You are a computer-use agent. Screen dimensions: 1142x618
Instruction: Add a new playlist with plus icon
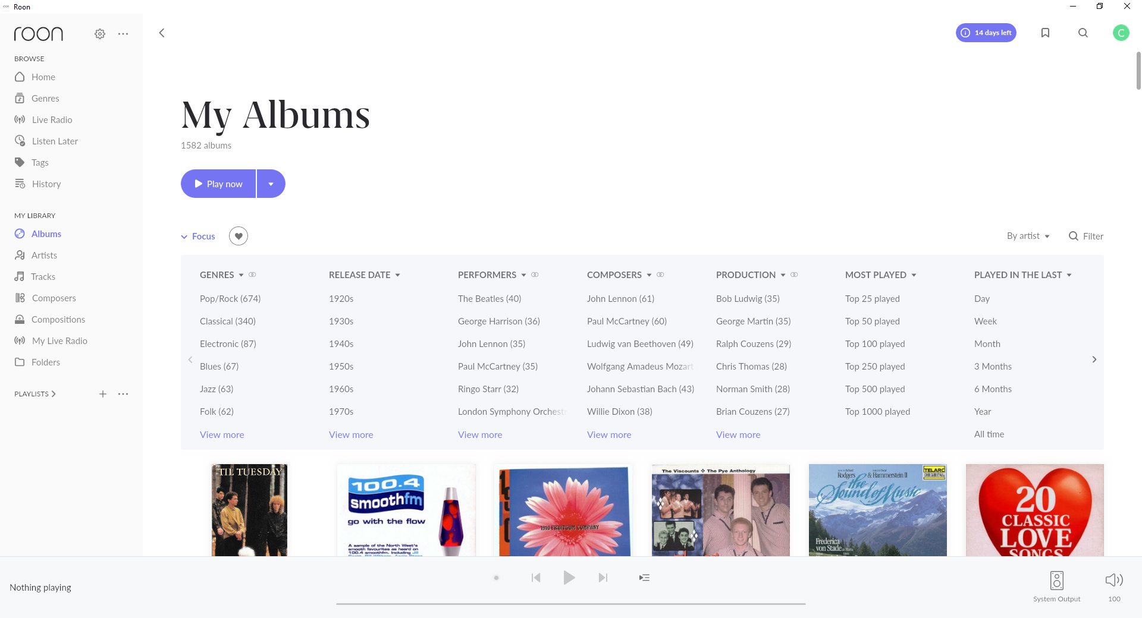pyautogui.click(x=103, y=394)
